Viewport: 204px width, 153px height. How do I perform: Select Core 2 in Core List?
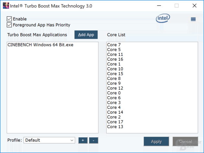(x=152, y=117)
